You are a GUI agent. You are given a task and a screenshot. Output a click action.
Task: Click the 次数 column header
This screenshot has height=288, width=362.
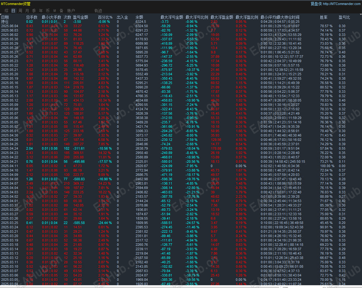click(68, 17)
